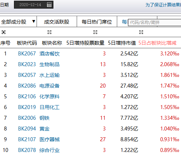181x153 pixels.
Task: Click the 代码/名称/简拼 search field
Action: point(154,23)
